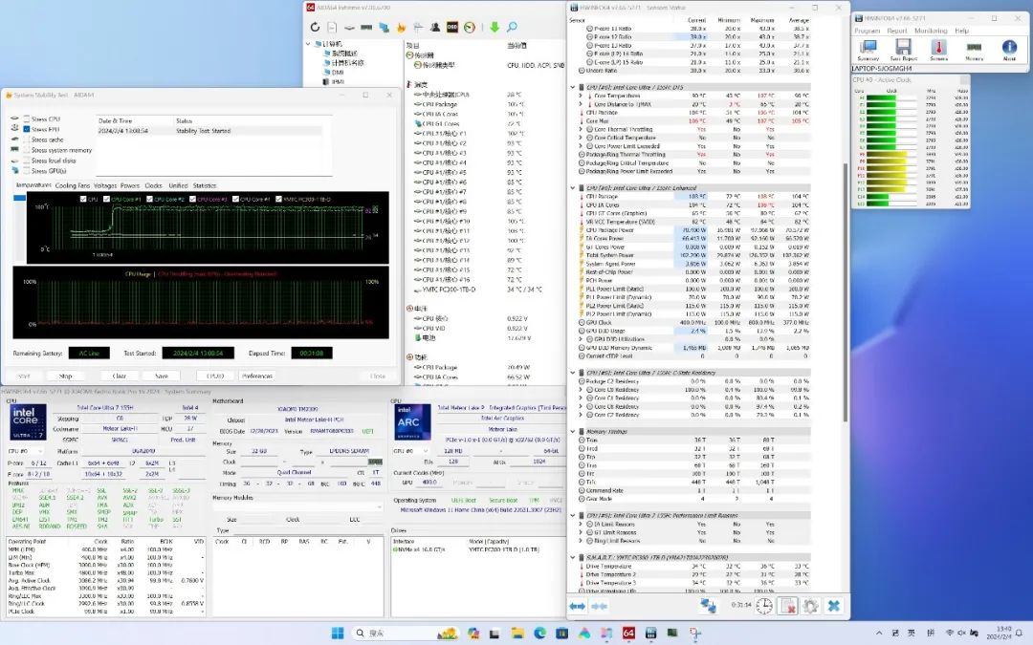Viewport: 1033px width, 645px height.
Task: Collapse the C-State Residency sensor group
Action: tap(572, 373)
